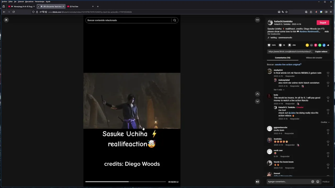
Task: Like slushy024's comment
Action: click(x=328, y=73)
